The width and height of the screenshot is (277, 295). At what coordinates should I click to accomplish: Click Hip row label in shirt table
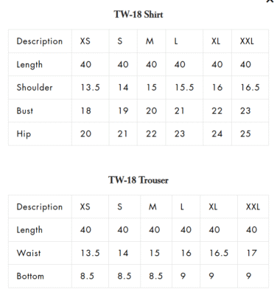coord(24,134)
